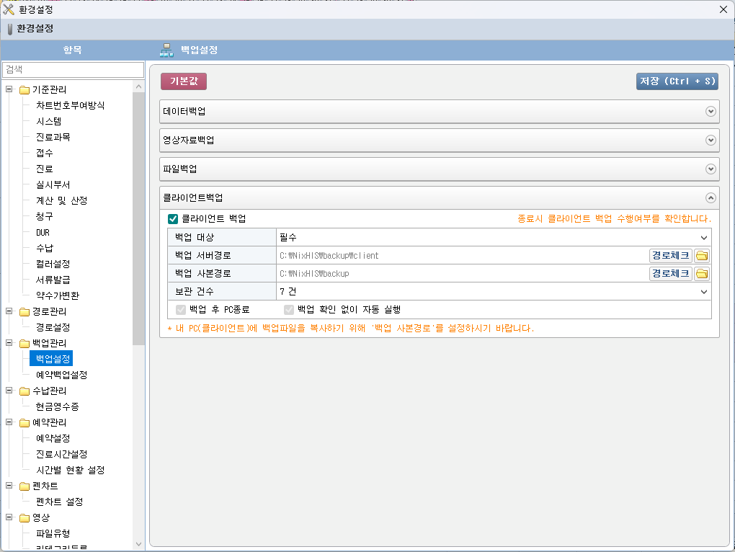Viewport: 735px width, 552px height.
Task: Expand the 데이터백업 section chevron
Action: [x=710, y=112]
